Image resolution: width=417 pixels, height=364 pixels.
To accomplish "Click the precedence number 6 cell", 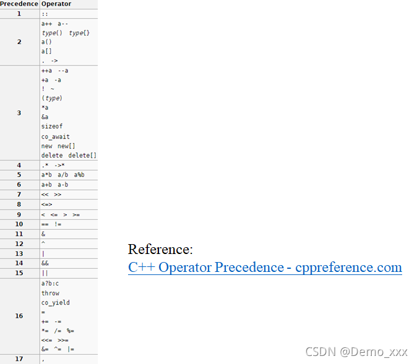I will click(20, 185).
